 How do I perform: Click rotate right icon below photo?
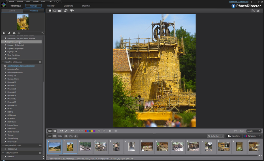click(x=104, y=131)
